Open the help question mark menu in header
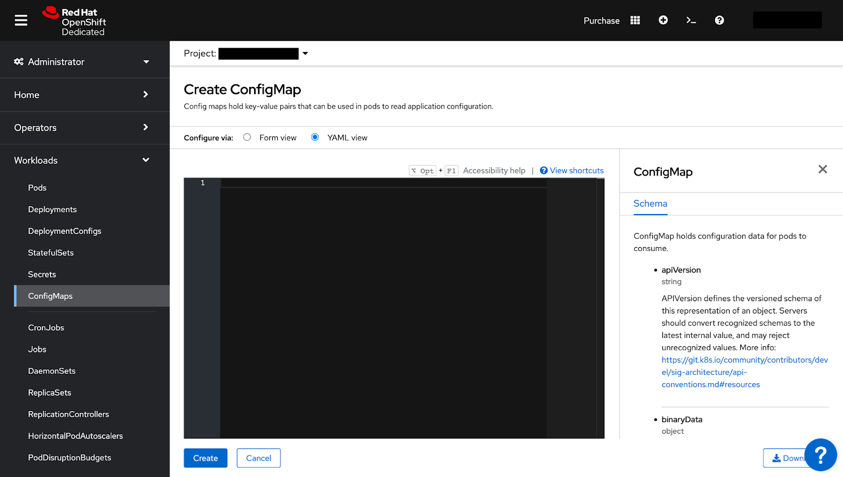Screen dimensions: 843x477 (x=719, y=20)
